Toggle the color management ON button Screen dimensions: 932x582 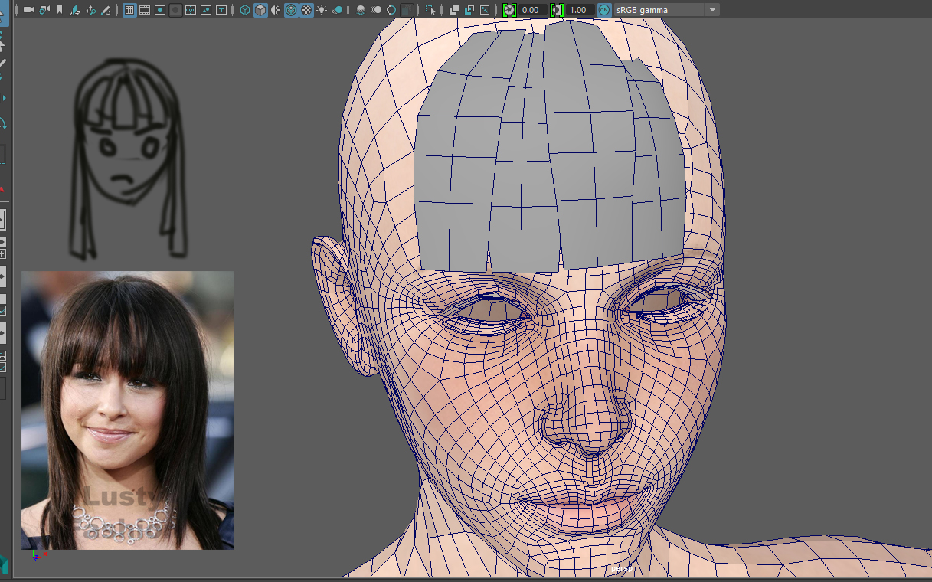tap(604, 10)
